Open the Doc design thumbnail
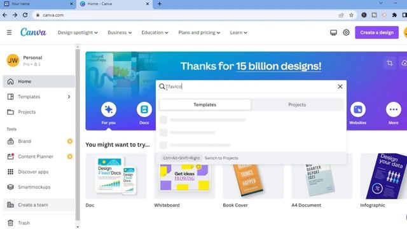The height and width of the screenshot is (229, 407). (x=116, y=176)
